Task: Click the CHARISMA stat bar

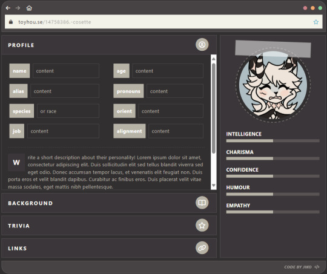Action: click(x=272, y=158)
